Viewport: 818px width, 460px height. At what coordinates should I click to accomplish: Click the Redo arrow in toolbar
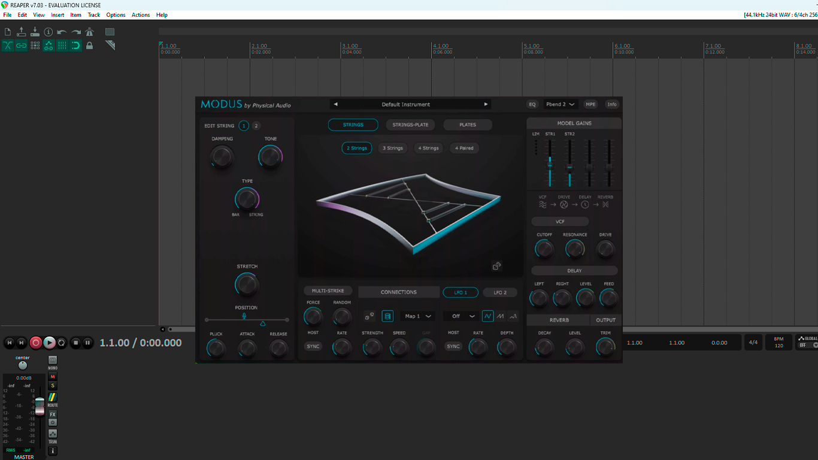pyautogui.click(x=76, y=32)
